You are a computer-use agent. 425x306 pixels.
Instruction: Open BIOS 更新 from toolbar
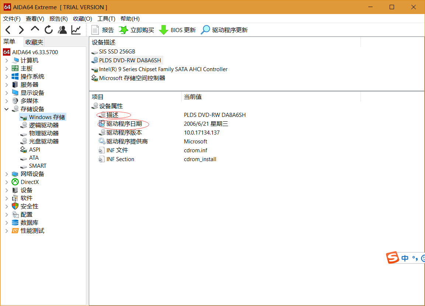pos(178,30)
